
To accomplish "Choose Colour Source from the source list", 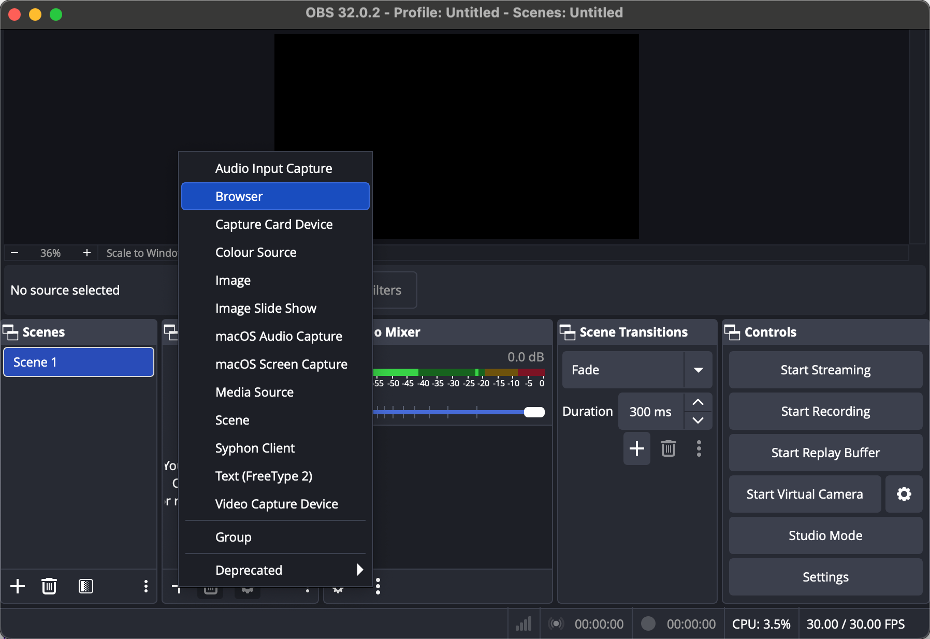I will click(255, 252).
